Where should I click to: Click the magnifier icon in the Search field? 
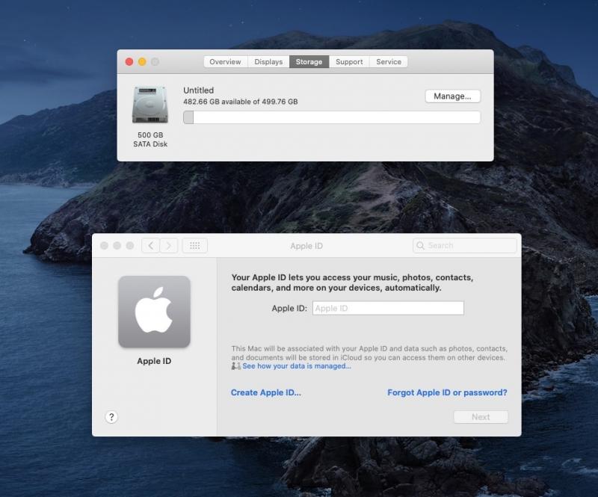click(420, 245)
